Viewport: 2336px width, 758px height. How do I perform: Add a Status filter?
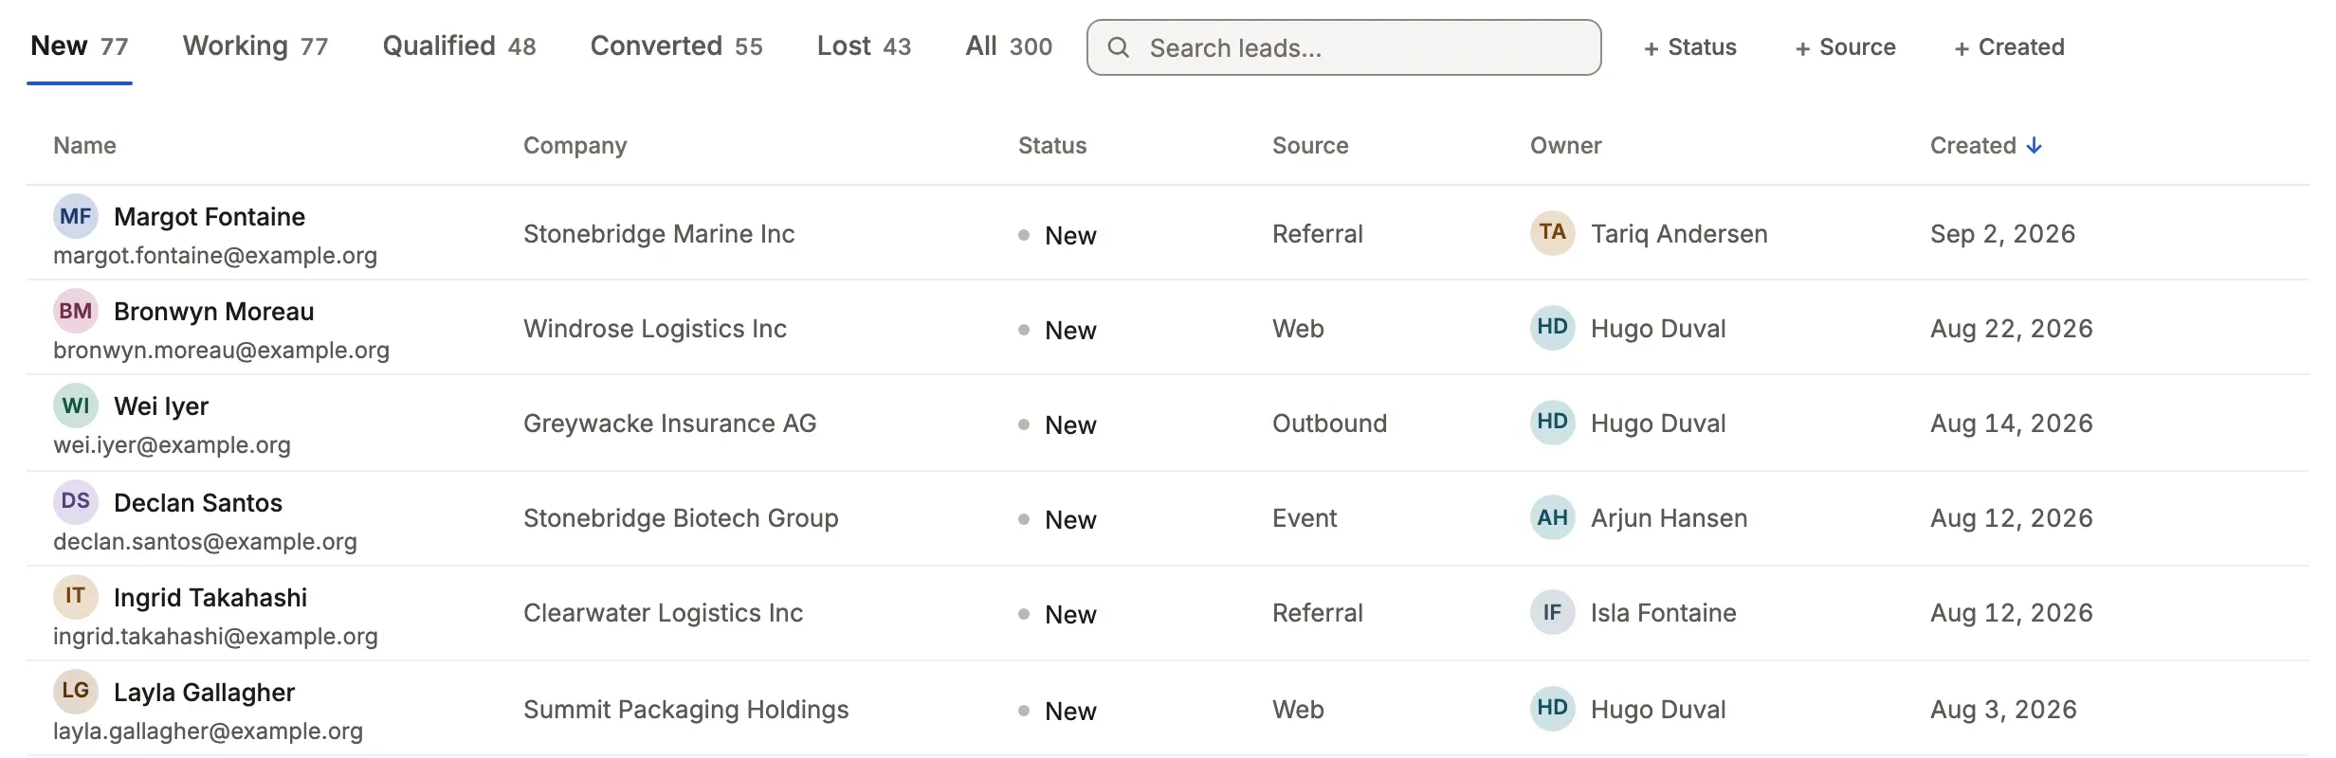pos(1690,47)
